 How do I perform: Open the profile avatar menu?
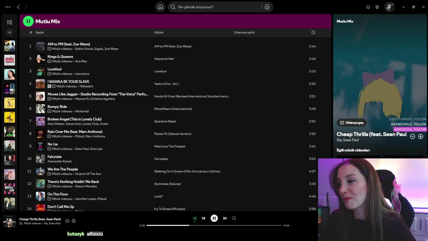pos(389,7)
